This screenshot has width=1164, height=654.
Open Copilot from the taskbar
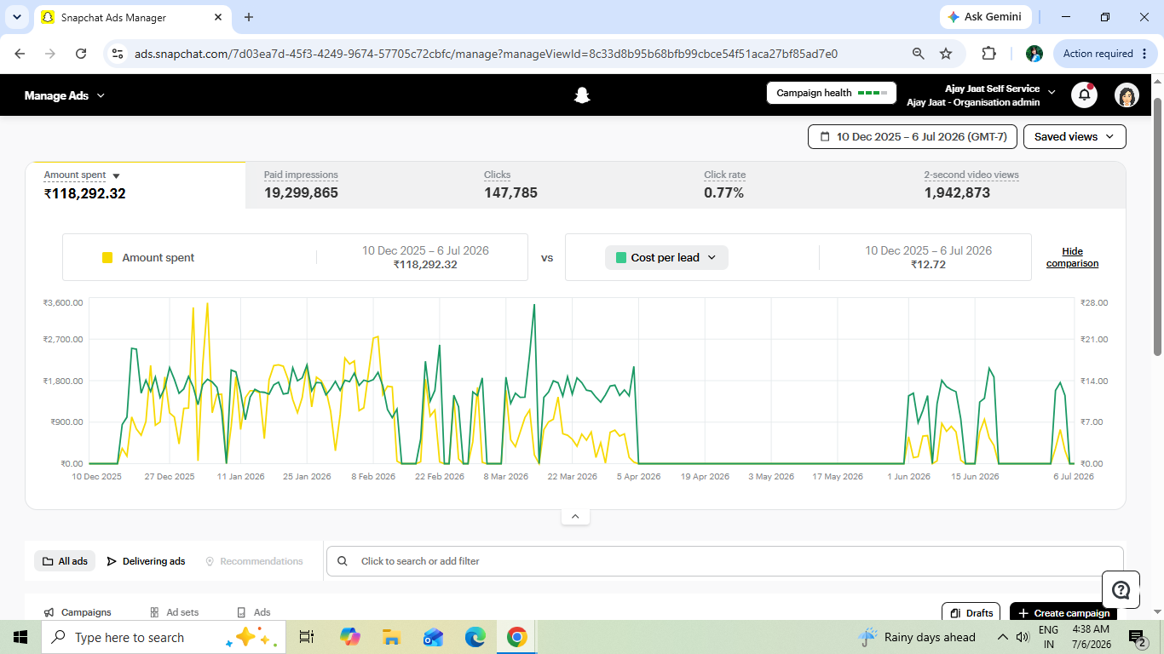(x=349, y=637)
